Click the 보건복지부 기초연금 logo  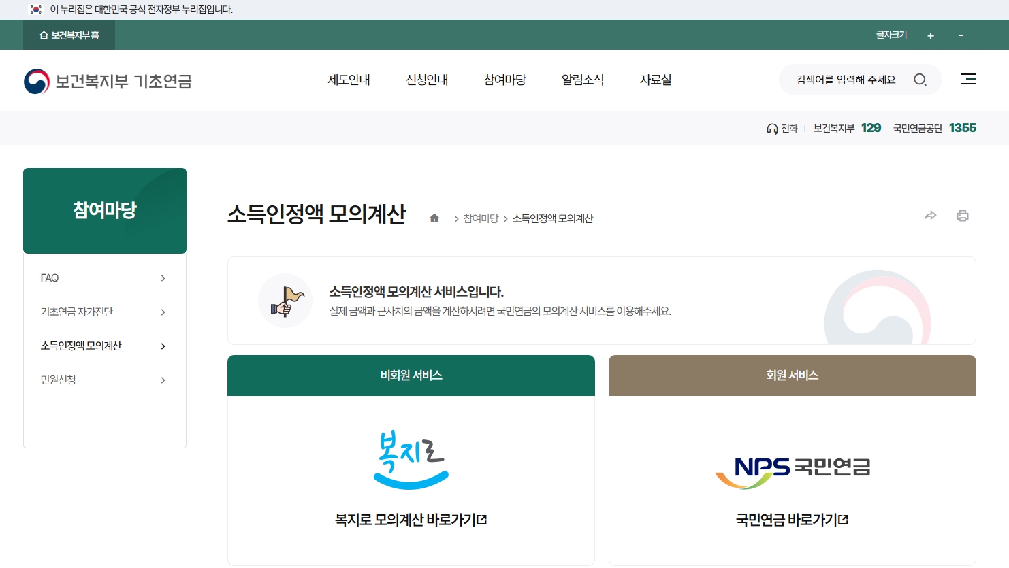pyautogui.click(x=108, y=81)
